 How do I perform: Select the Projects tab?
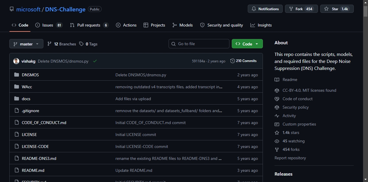[154, 25]
